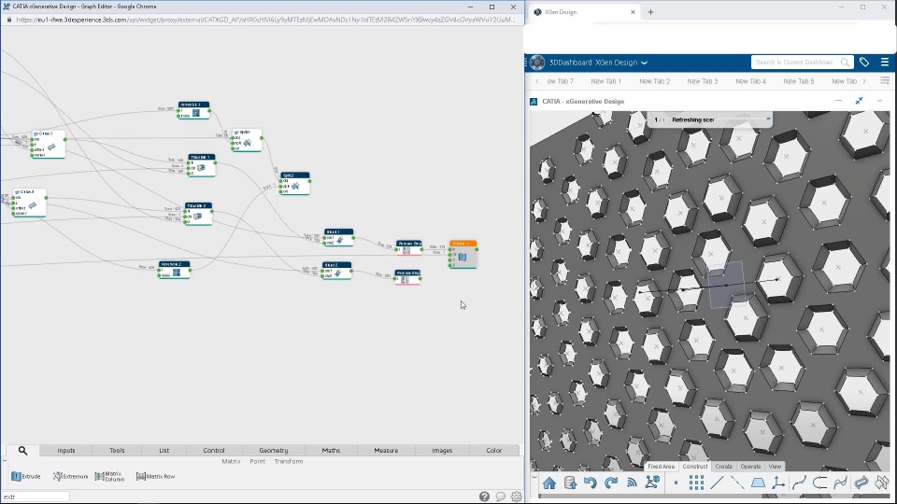Collapse the operator palette chevron
897x504 pixels.
pos(4,459)
